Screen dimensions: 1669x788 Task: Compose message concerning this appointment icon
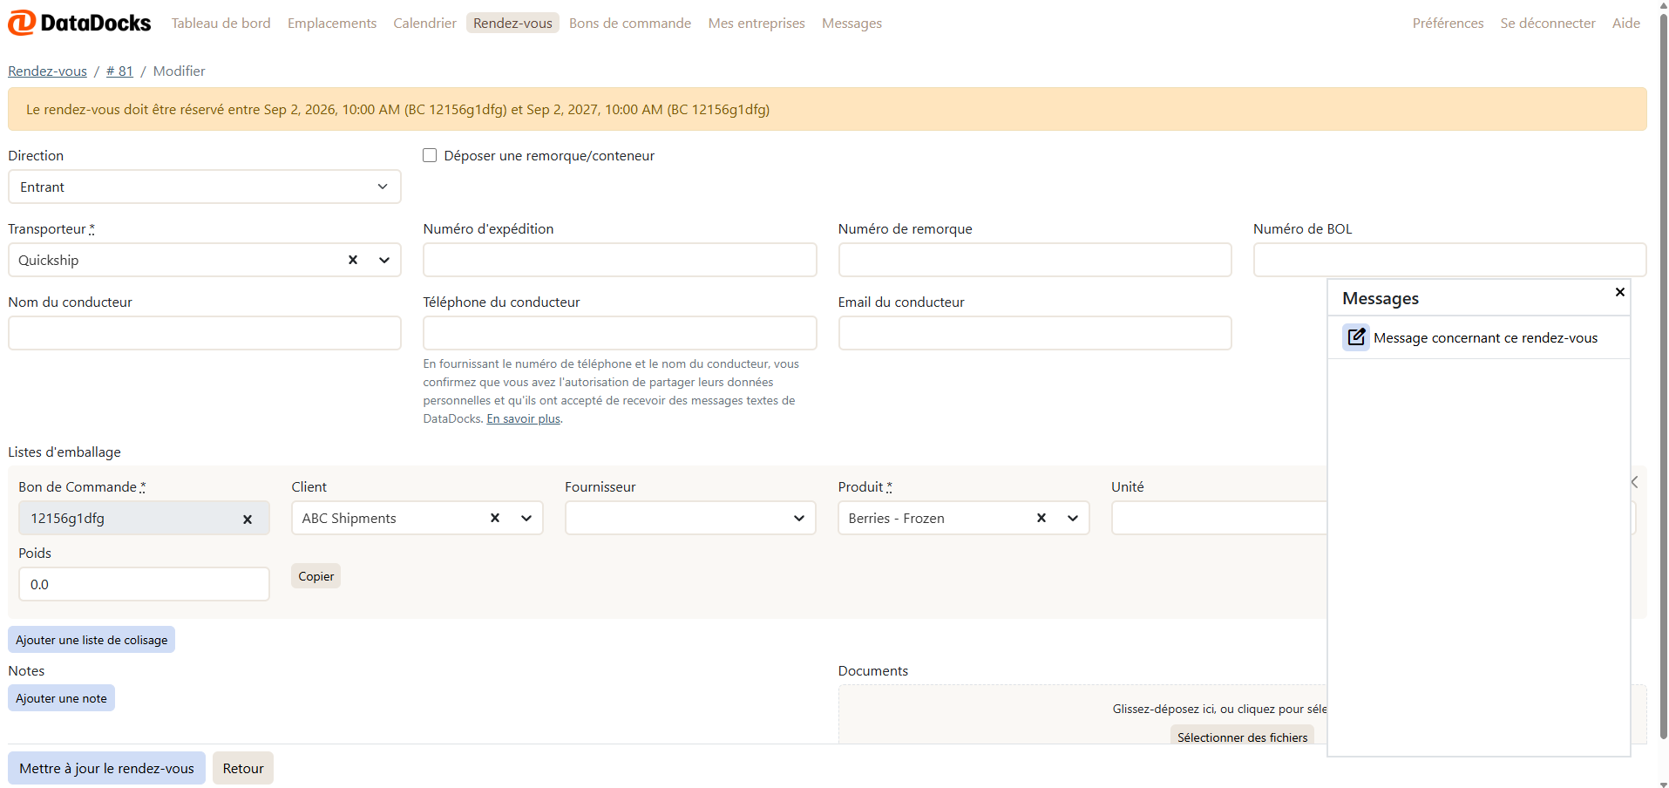pyautogui.click(x=1356, y=336)
